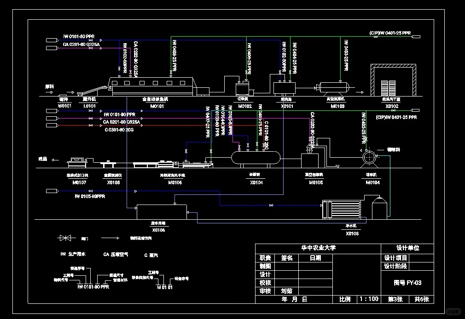Select the IW 0105-80PPR pipe label
Viewport: 465px width, 319px height.
[x=90, y=196]
